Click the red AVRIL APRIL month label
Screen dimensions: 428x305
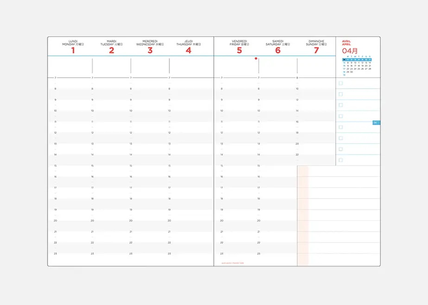pos(346,43)
